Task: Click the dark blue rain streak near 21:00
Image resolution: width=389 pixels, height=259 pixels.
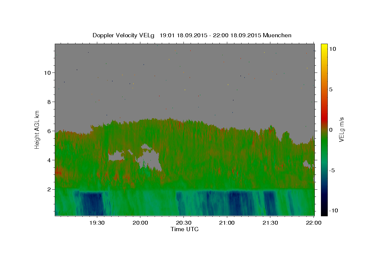Action: tap(236, 203)
